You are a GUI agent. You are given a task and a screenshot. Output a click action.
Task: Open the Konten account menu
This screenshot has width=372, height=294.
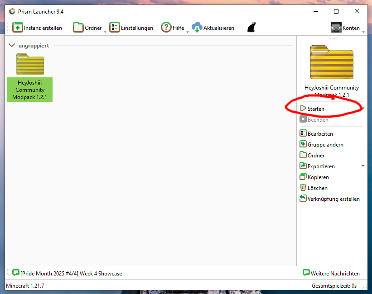coord(346,28)
